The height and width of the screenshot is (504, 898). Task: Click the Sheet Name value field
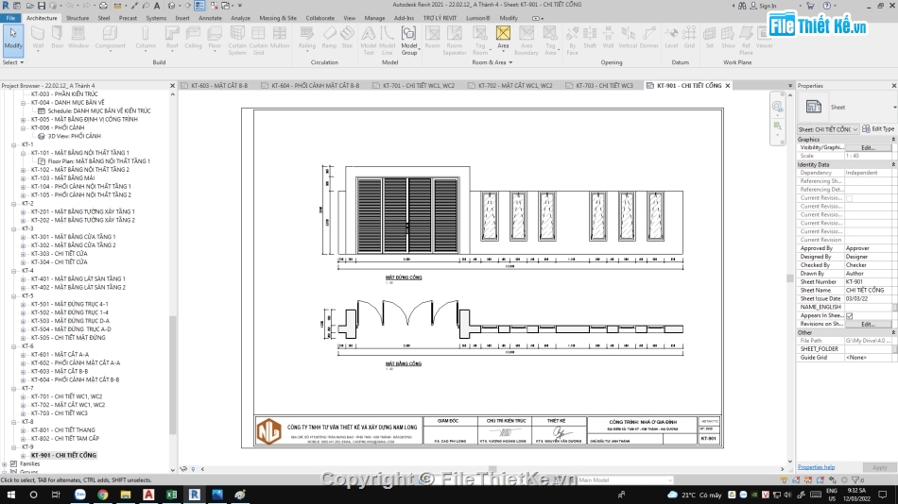pyautogui.click(x=868, y=291)
